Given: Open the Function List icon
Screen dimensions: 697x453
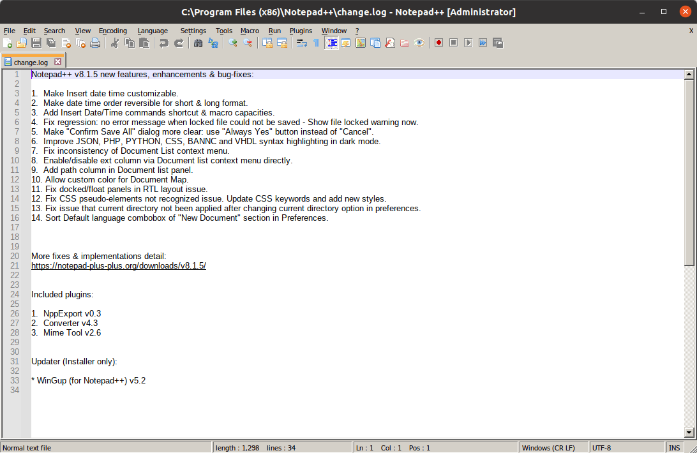Looking at the screenshot, I should coord(390,43).
